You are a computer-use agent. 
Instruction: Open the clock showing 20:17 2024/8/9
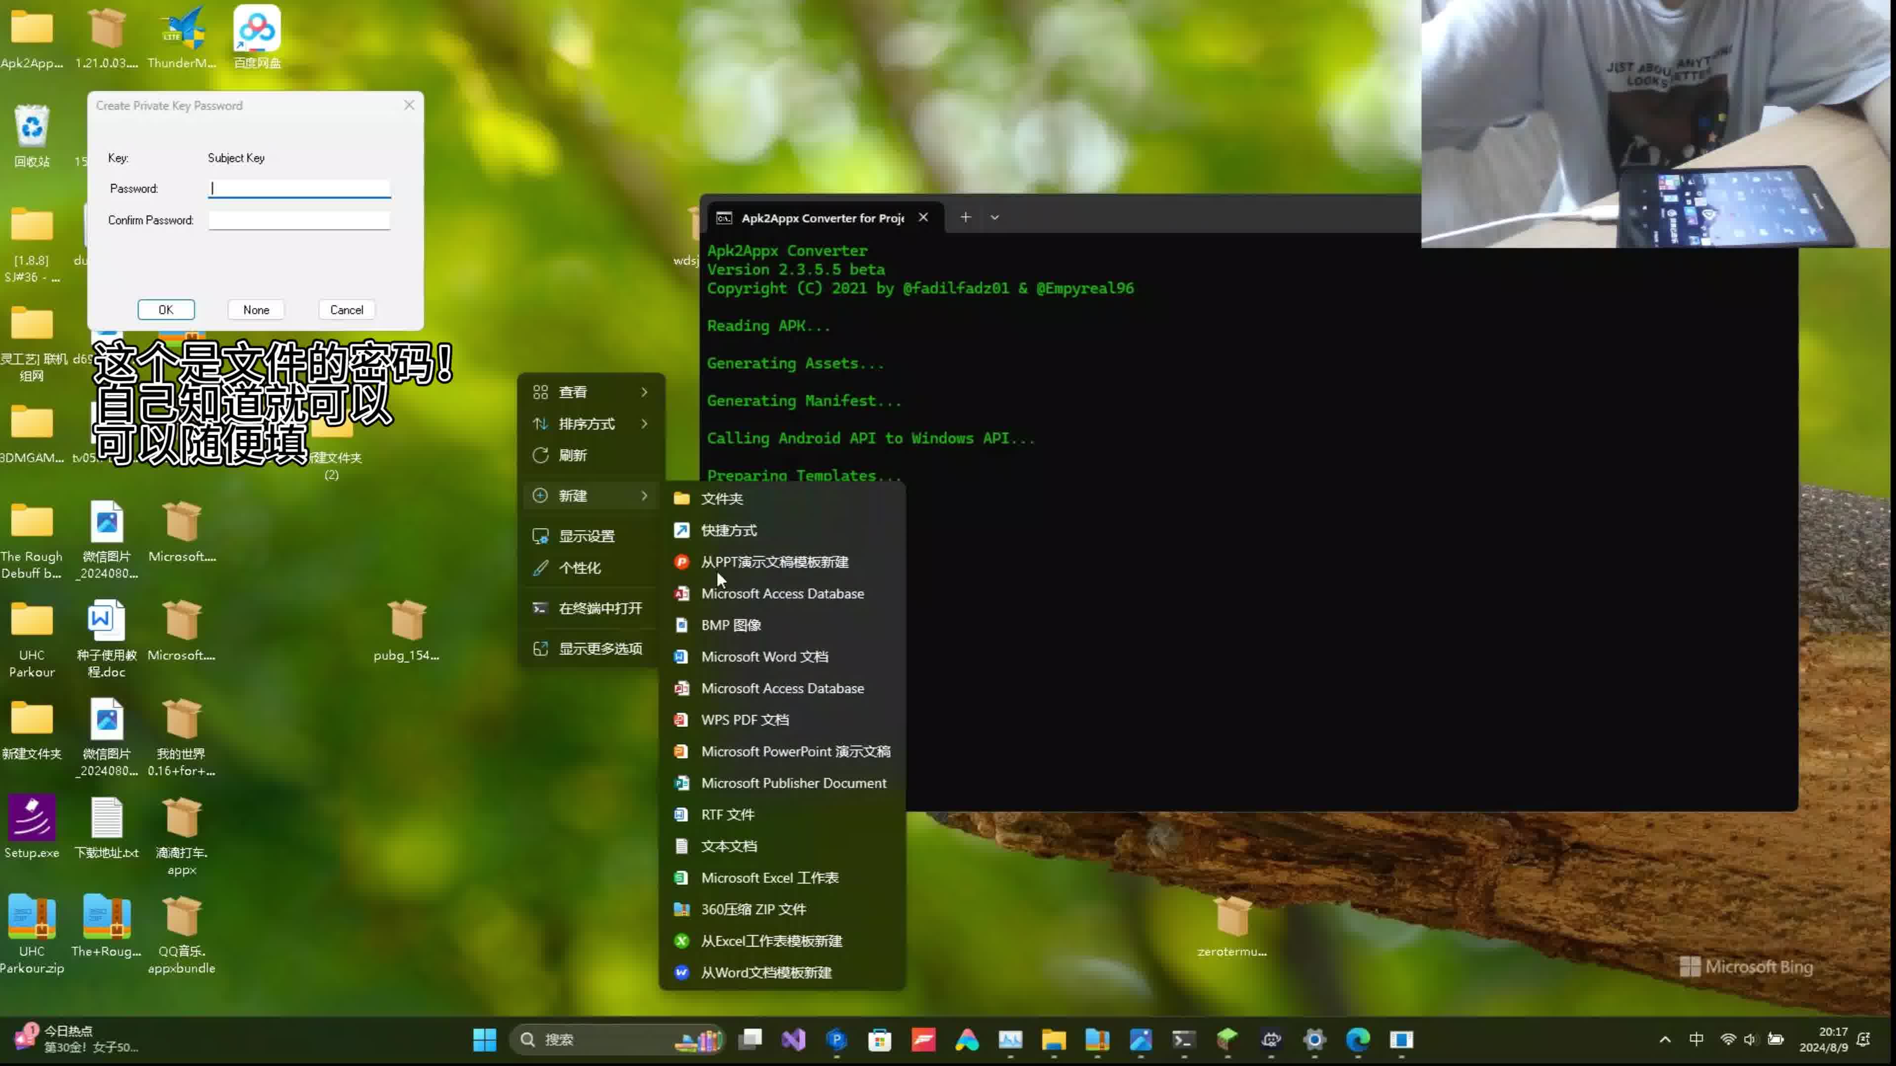tap(1823, 1039)
